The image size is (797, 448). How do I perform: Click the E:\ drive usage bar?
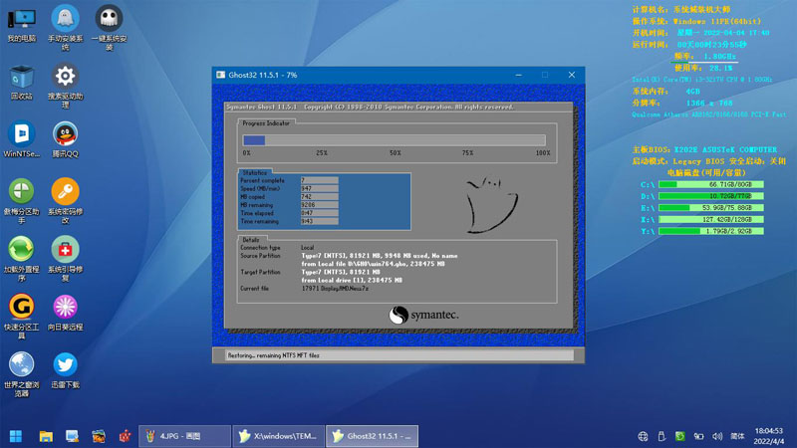711,208
